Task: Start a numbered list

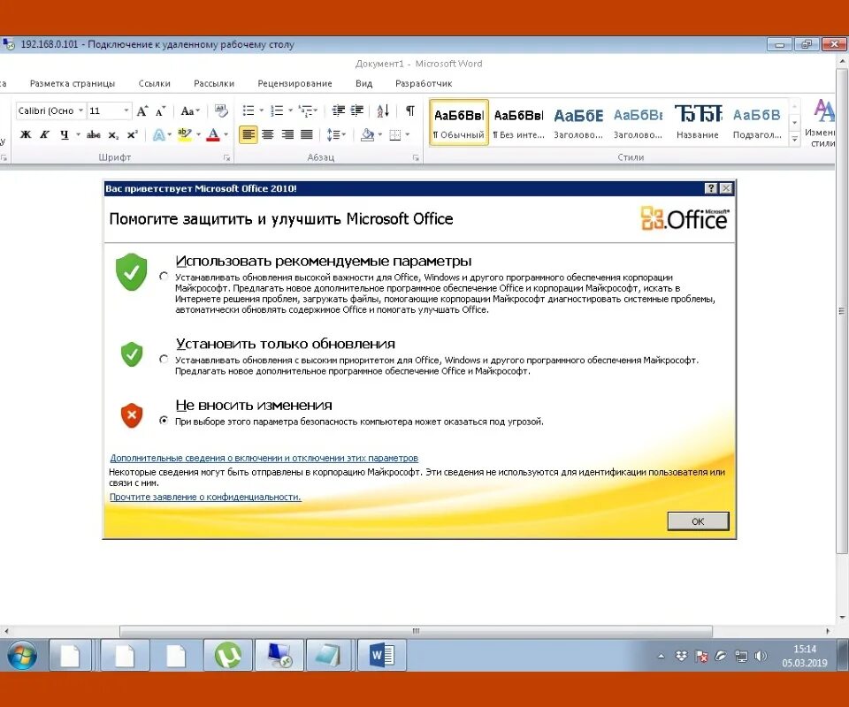Action: [277, 110]
